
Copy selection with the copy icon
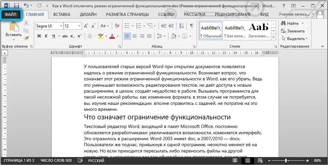(x=26, y=31)
